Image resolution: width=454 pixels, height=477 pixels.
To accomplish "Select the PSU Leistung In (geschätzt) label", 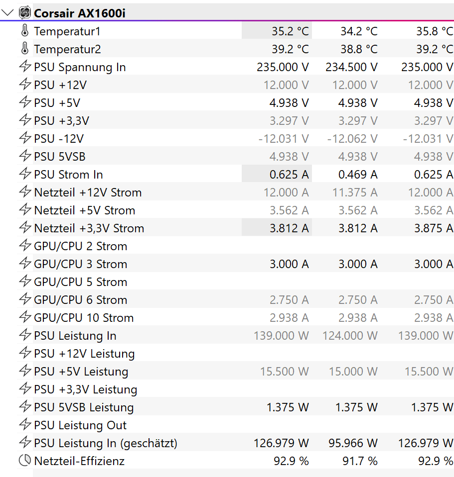I will point(106,443).
